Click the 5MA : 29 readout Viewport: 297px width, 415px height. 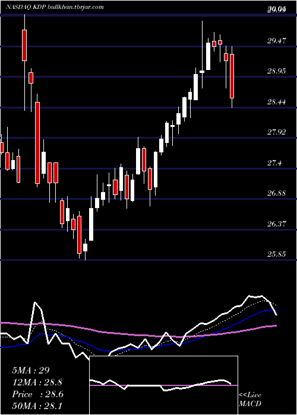(x=30, y=371)
